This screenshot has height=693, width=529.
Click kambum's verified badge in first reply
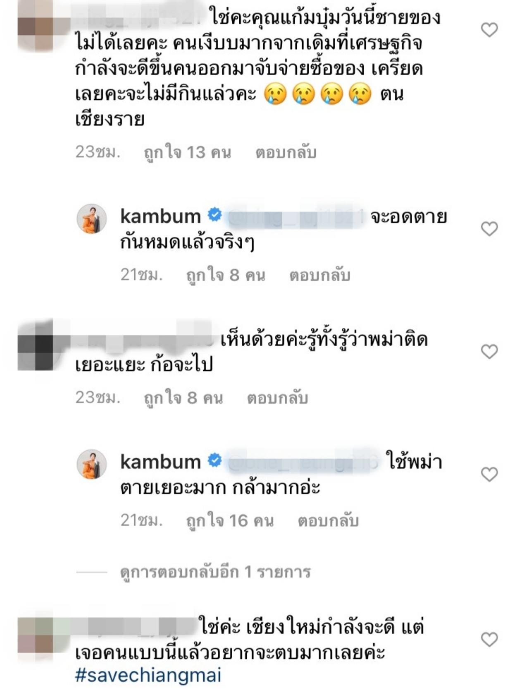tap(214, 215)
